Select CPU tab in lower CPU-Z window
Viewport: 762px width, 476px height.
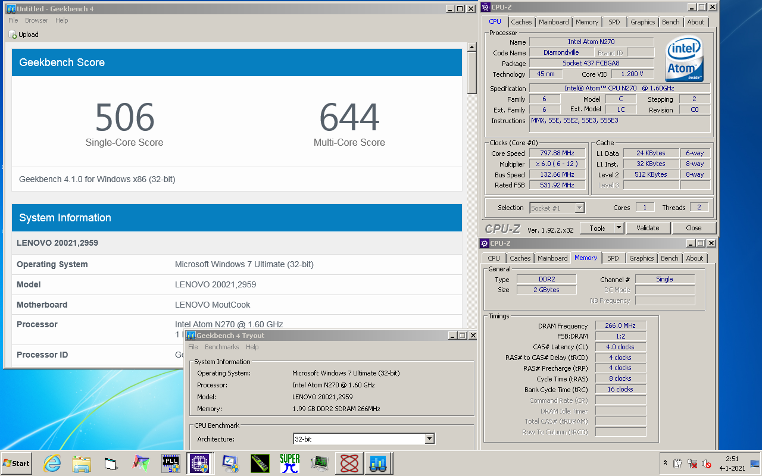[x=494, y=258]
